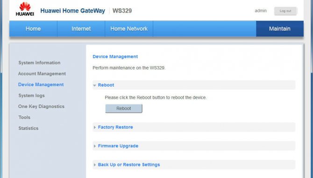
Task: Click the Log out button
Action: tap(285, 11)
